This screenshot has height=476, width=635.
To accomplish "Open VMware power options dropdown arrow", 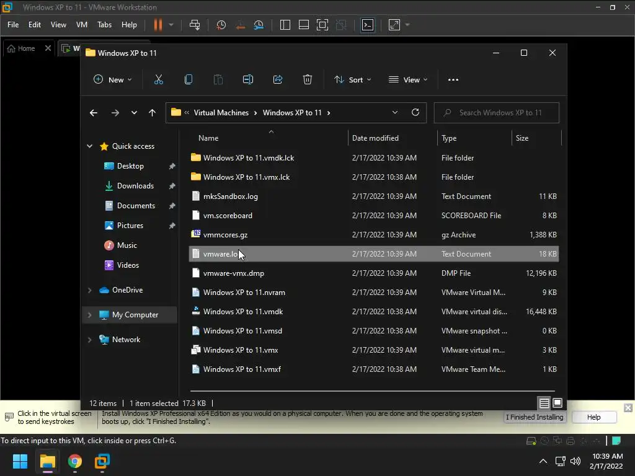I will coord(171,25).
